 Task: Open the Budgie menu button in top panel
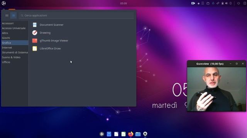3,3
